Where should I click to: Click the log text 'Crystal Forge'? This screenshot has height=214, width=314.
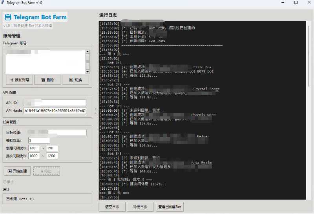tap(207, 89)
